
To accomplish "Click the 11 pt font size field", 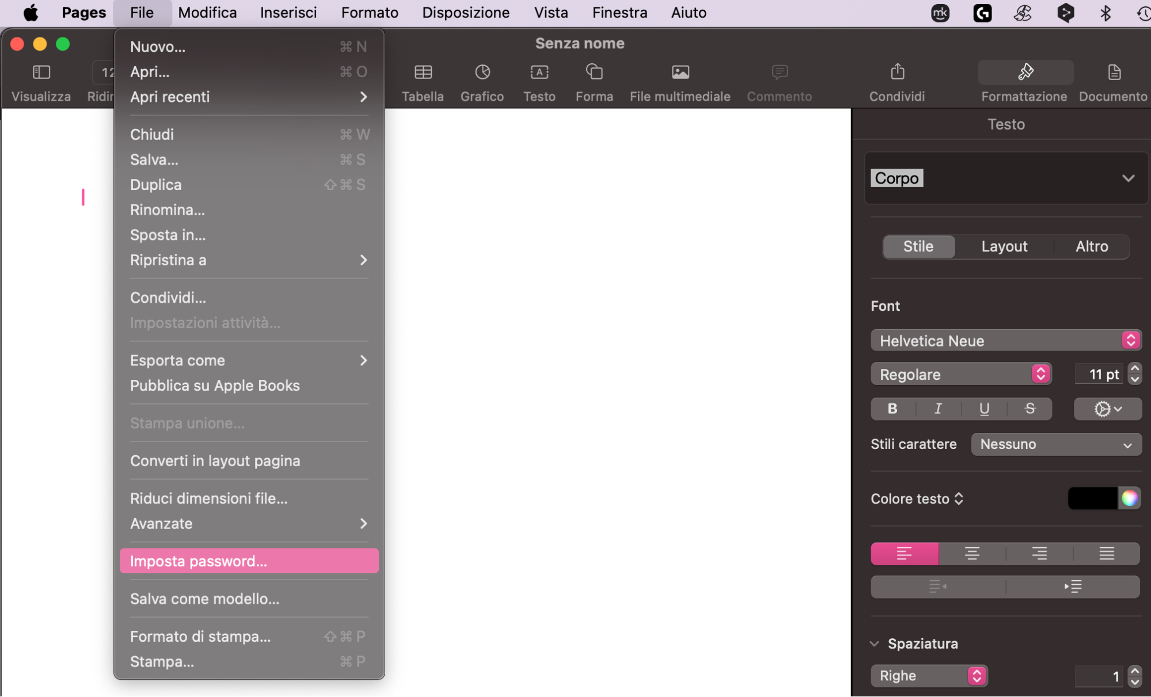I will click(1099, 375).
